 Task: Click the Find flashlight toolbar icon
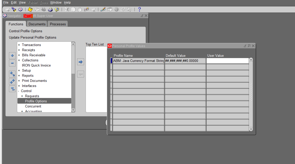point(14,9)
